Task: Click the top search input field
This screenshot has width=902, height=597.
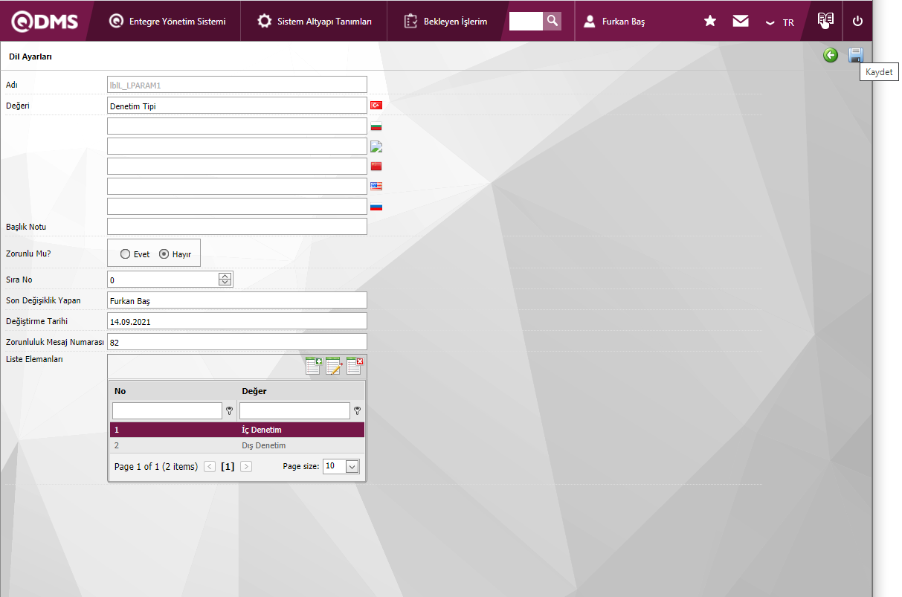Action: tap(526, 21)
